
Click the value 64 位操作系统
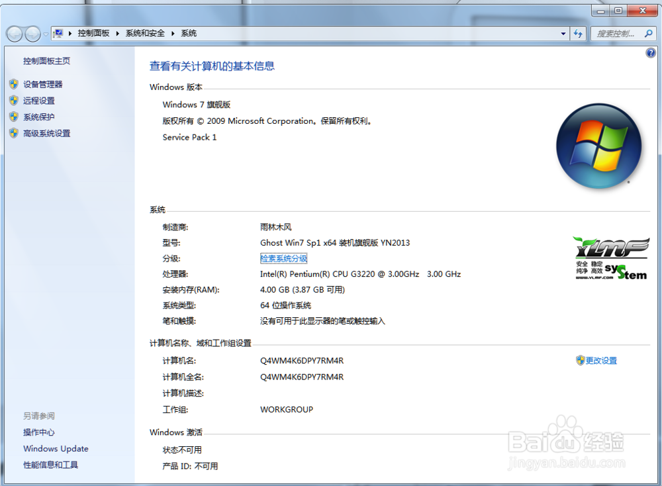(x=285, y=305)
